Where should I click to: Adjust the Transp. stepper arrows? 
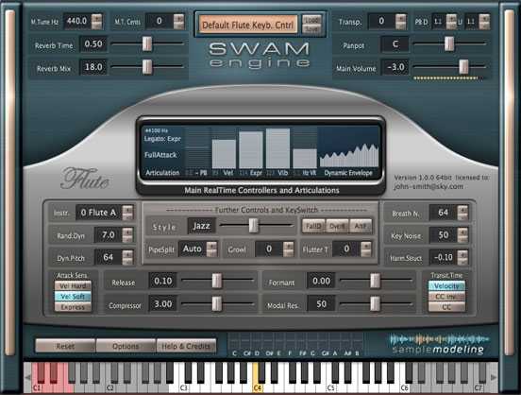(x=401, y=22)
